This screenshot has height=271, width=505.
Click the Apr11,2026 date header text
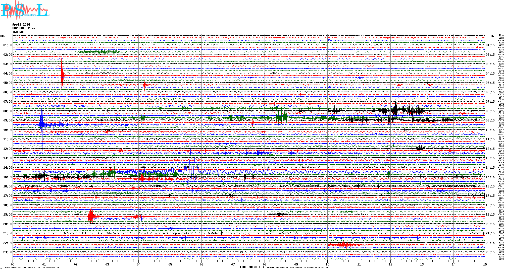21,25
